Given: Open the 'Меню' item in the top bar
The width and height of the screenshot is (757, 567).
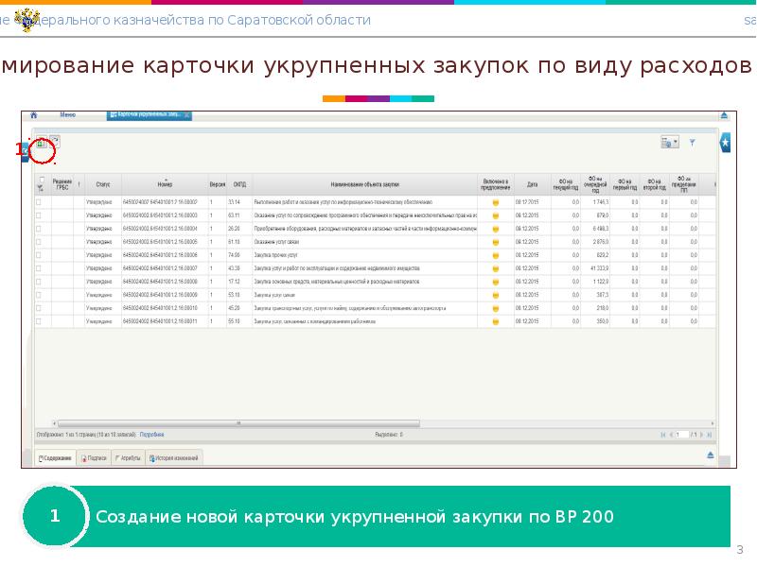Looking at the screenshot, I should tap(67, 114).
